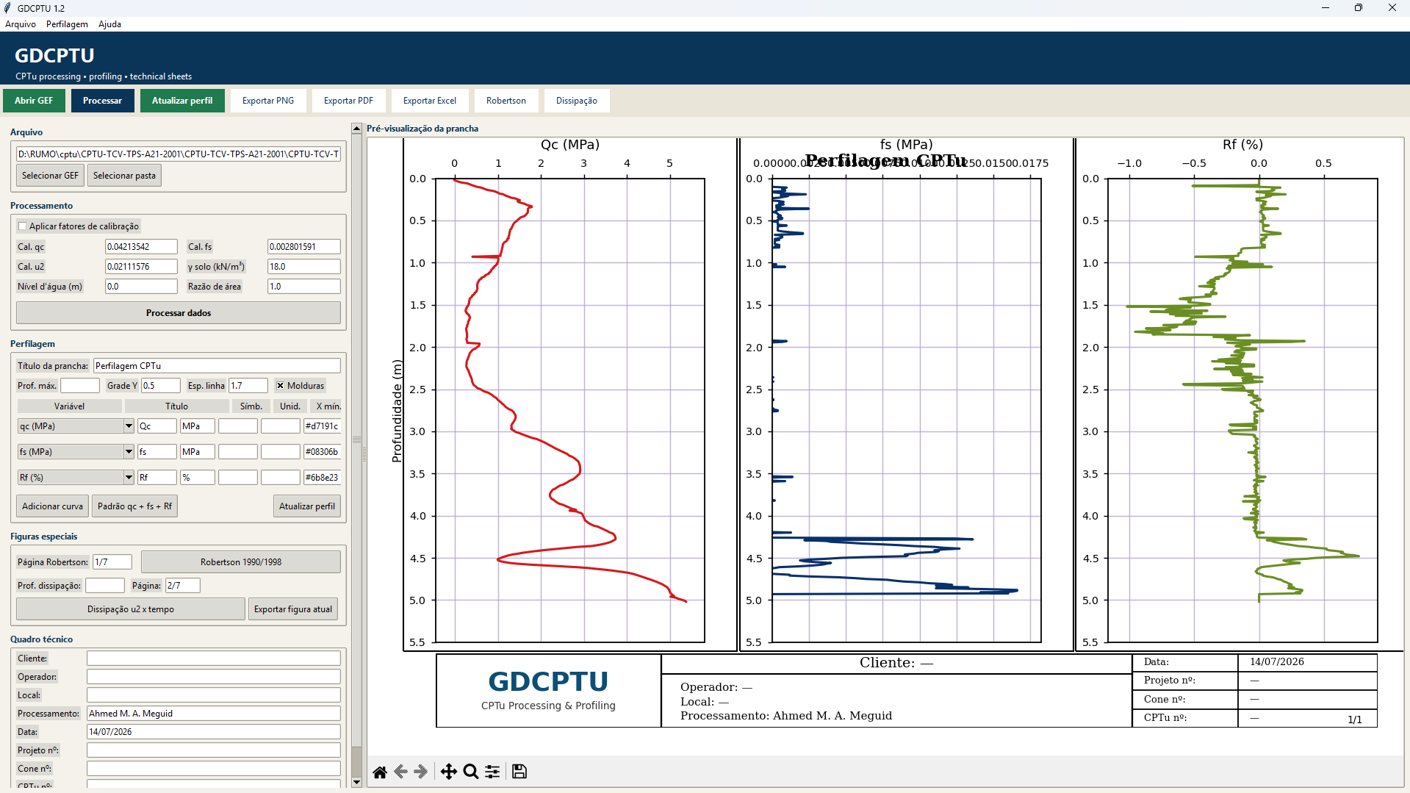Click Dissipação u2 x tempo button
This screenshot has width=1410, height=793.
[131, 609]
